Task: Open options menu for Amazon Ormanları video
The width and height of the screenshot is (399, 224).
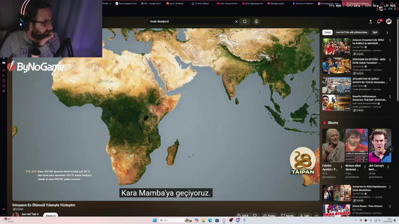Action: 390,40
